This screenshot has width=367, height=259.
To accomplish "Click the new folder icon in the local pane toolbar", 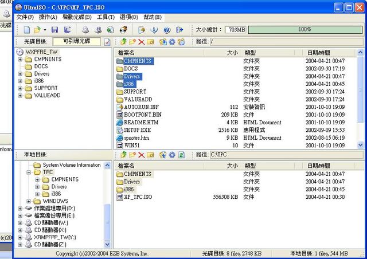I will click(x=132, y=155).
